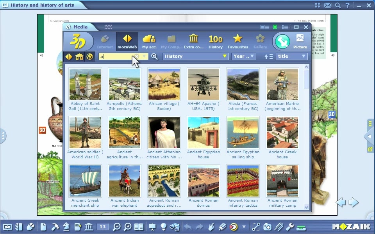375x234 pixels.
Task: Click the green pin button in Media panel
Action: point(282,41)
